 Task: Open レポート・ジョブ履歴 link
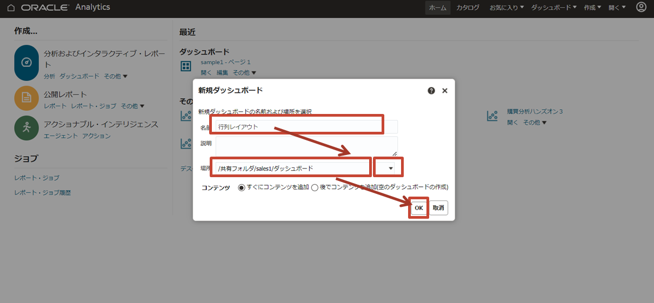(x=43, y=192)
